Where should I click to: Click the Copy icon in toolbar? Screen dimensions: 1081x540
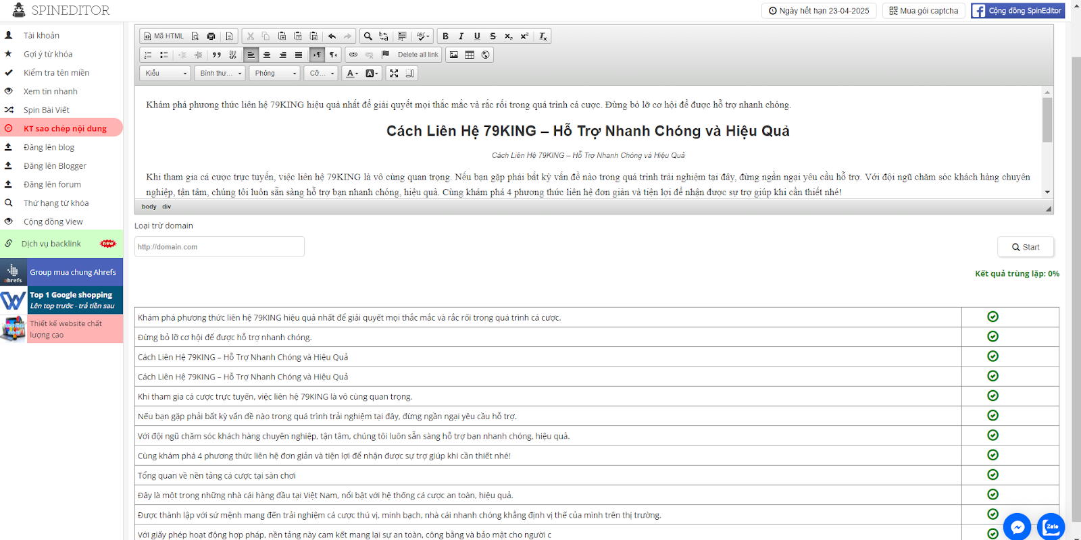266,36
